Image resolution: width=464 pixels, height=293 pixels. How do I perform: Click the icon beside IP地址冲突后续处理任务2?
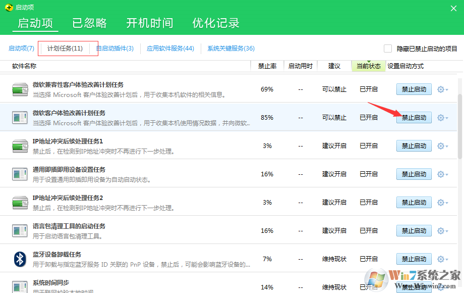point(20,203)
